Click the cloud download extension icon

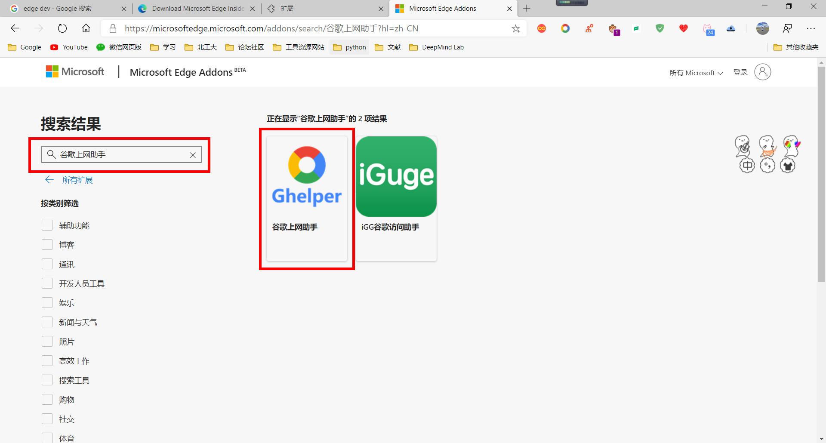pos(731,28)
